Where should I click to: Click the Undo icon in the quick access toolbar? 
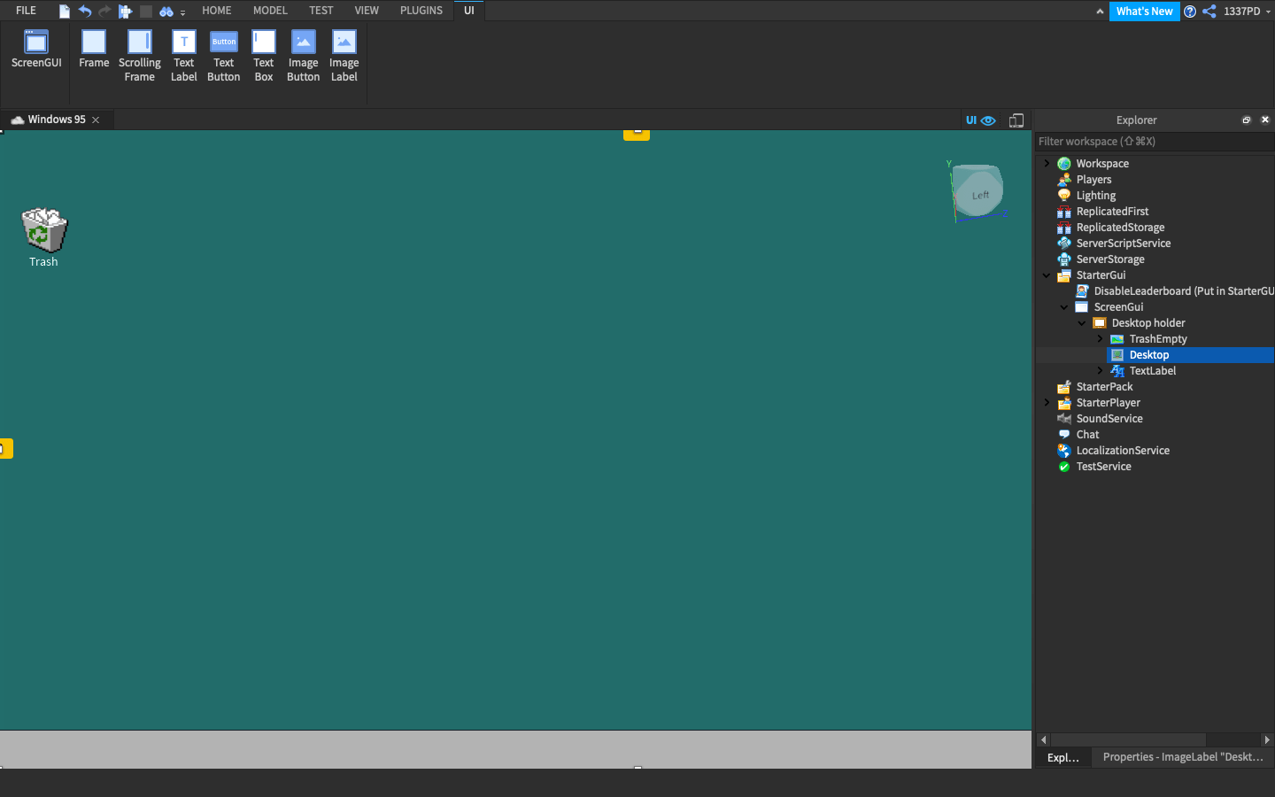pos(84,11)
